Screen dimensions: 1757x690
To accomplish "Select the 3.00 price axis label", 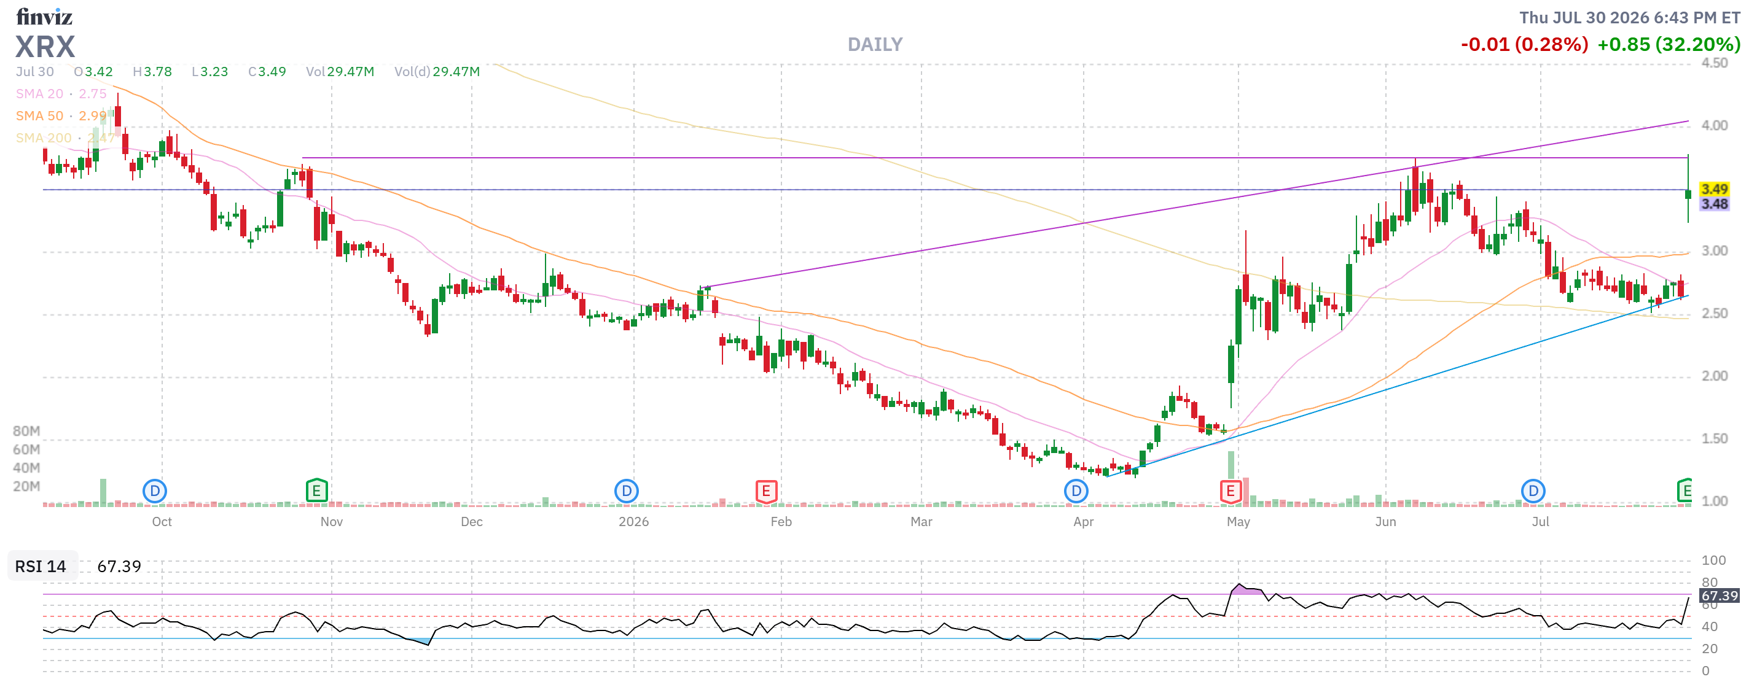I will pos(1714,251).
